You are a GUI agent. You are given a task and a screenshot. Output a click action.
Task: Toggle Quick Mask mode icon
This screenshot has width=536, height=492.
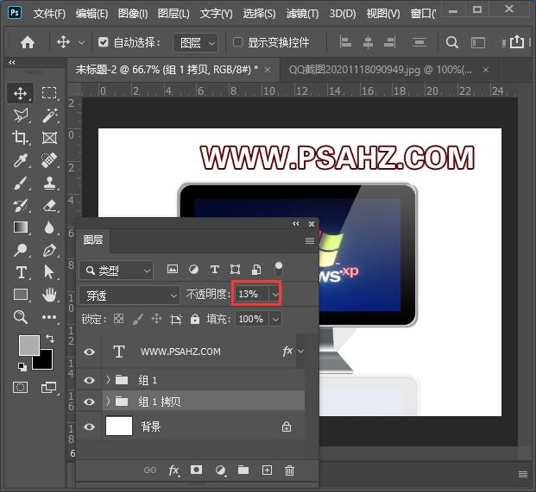(x=20, y=387)
